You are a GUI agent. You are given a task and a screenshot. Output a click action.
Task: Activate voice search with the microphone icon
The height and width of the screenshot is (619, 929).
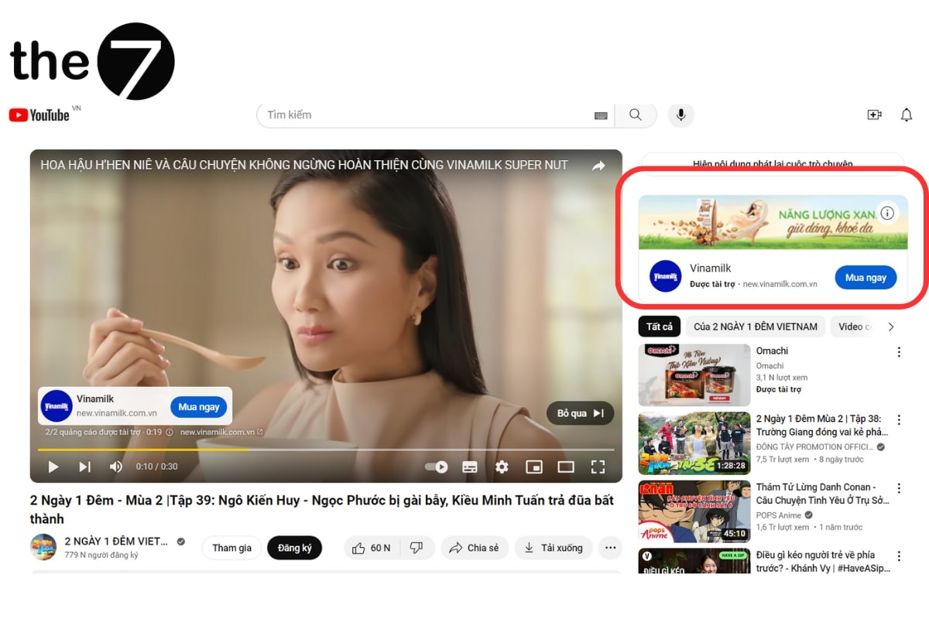point(680,115)
